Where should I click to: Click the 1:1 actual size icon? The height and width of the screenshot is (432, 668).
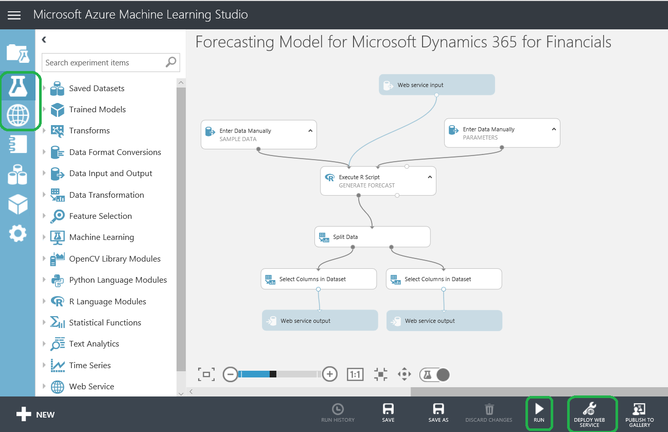[x=355, y=374]
